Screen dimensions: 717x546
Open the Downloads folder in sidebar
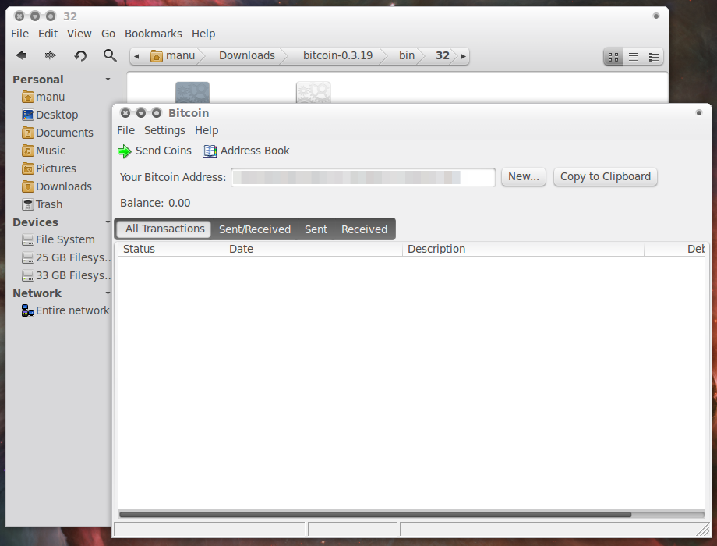pos(57,186)
